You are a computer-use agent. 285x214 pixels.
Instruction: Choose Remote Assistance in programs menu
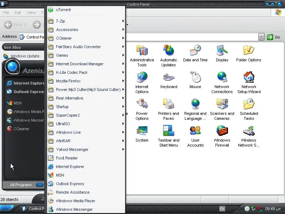pos(86,192)
